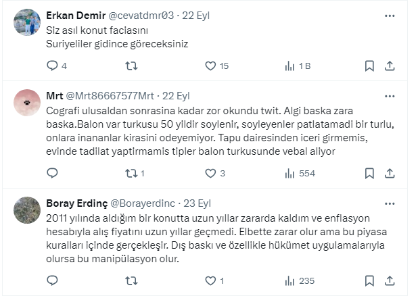The width and height of the screenshot is (420, 296).
Task: View analytics on Boray Erdinç's tweet
Action: (289, 280)
